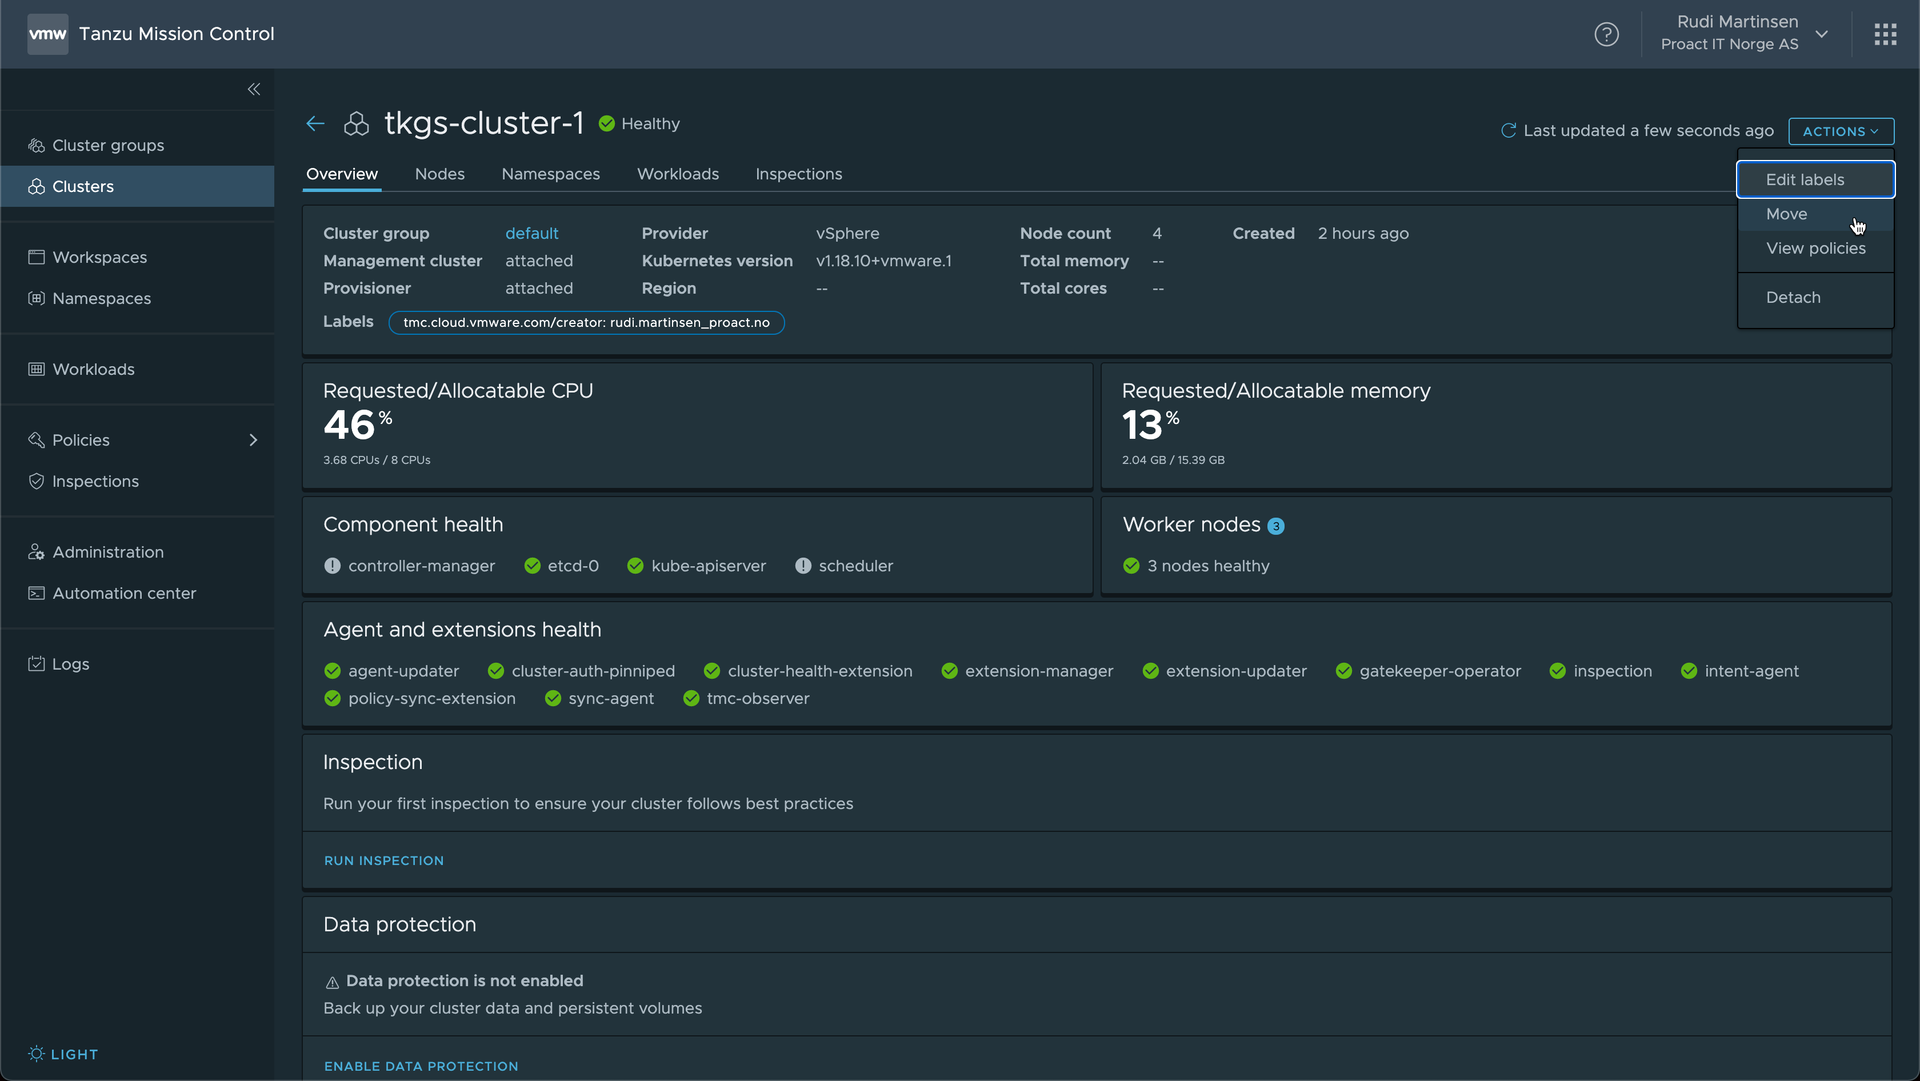Image resolution: width=1920 pixels, height=1081 pixels.
Task: Click the 13% memory value
Action: 1151,425
